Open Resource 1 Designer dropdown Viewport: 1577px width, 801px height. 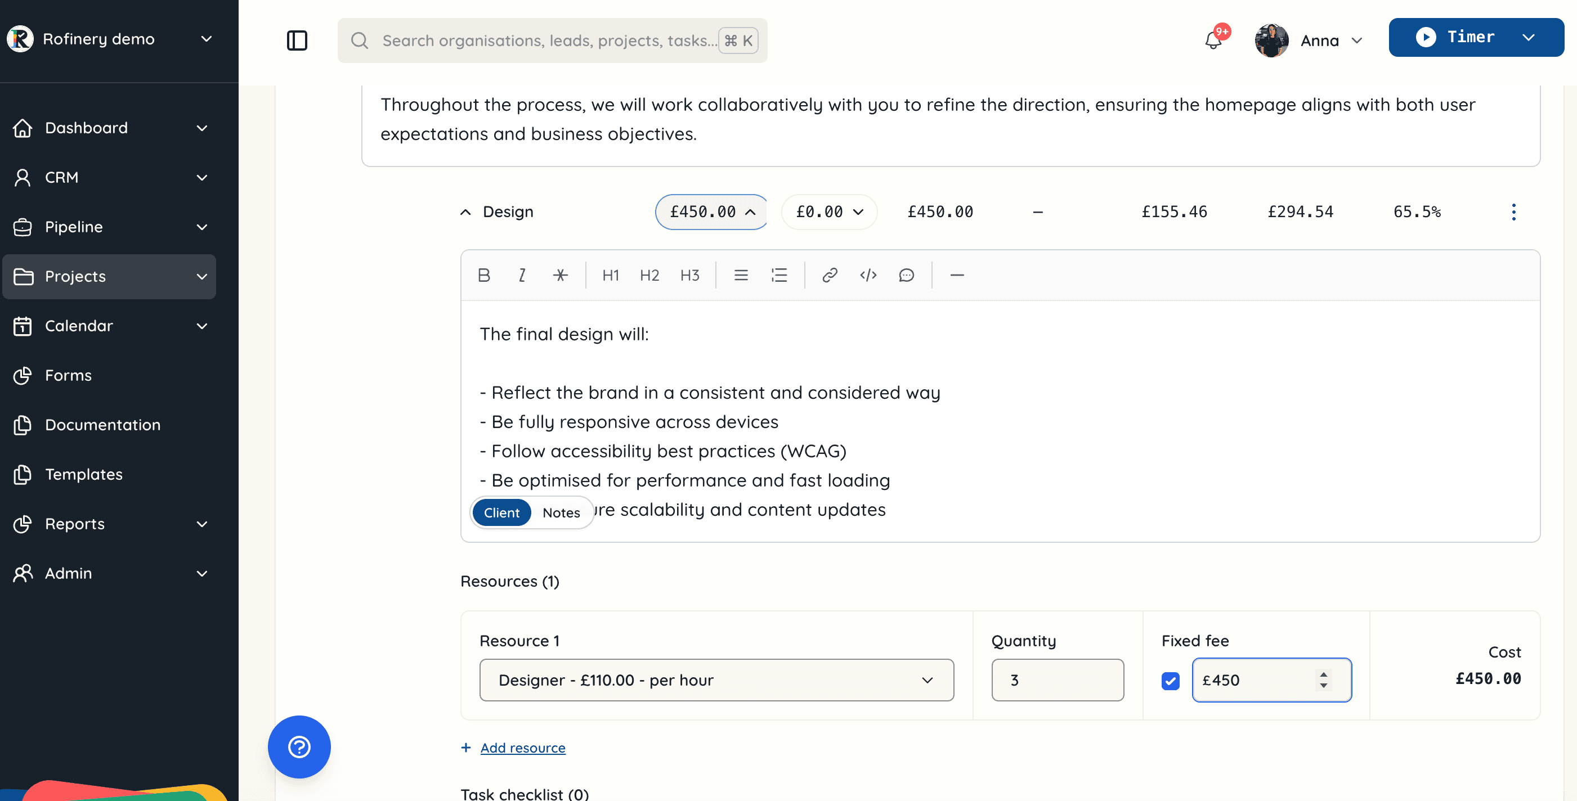pyautogui.click(x=716, y=680)
